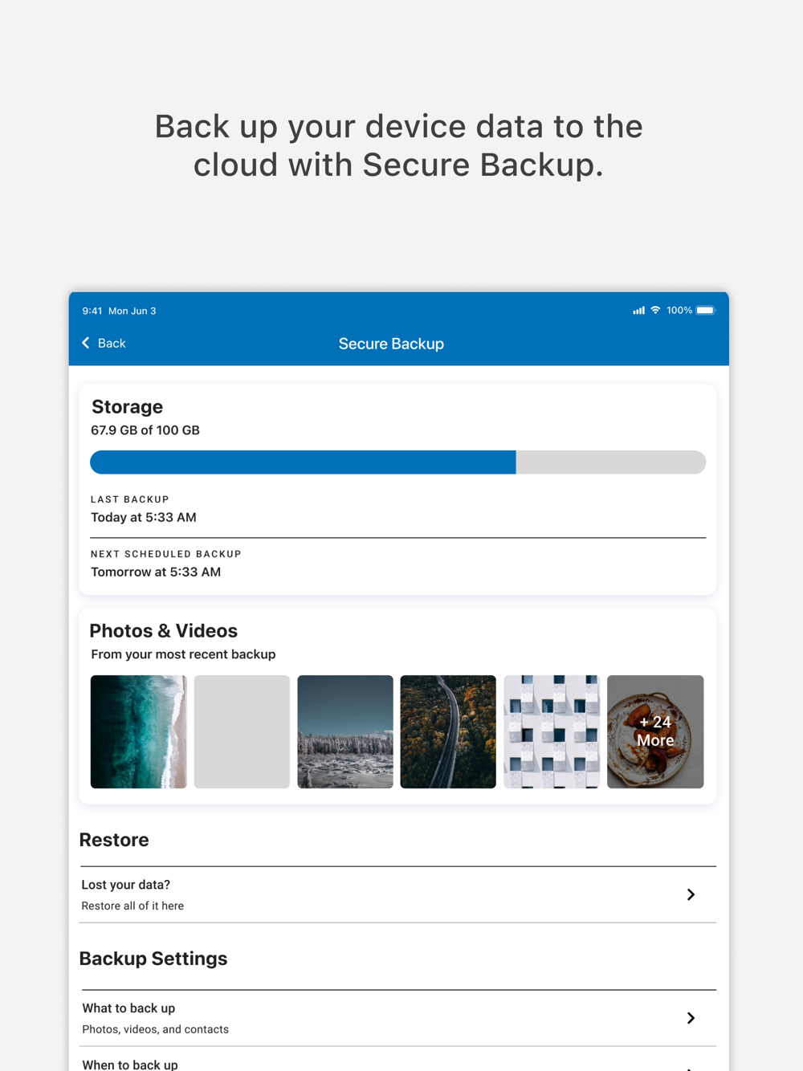Open the Restore all data chevron
Screen dimensions: 803x1071
[x=691, y=894]
